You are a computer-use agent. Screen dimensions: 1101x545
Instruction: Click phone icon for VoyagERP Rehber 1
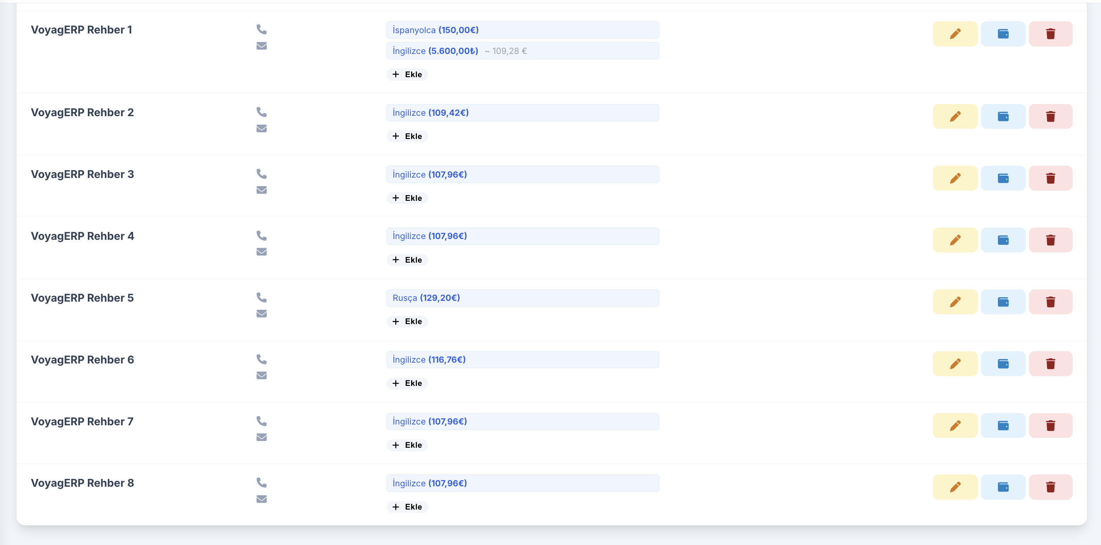pyautogui.click(x=261, y=29)
